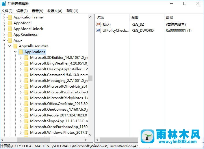Click the (默认) string value icon
Image resolution: width=204 pixels, height=149 pixels.
point(99,24)
